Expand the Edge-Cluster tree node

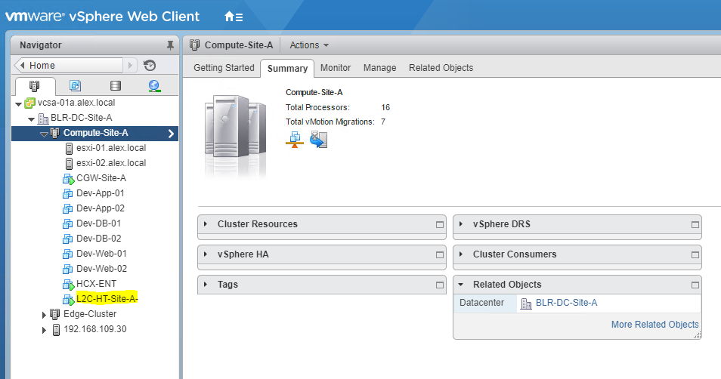coord(44,314)
